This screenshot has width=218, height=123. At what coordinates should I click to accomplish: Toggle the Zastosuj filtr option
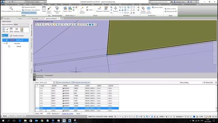[208, 83]
